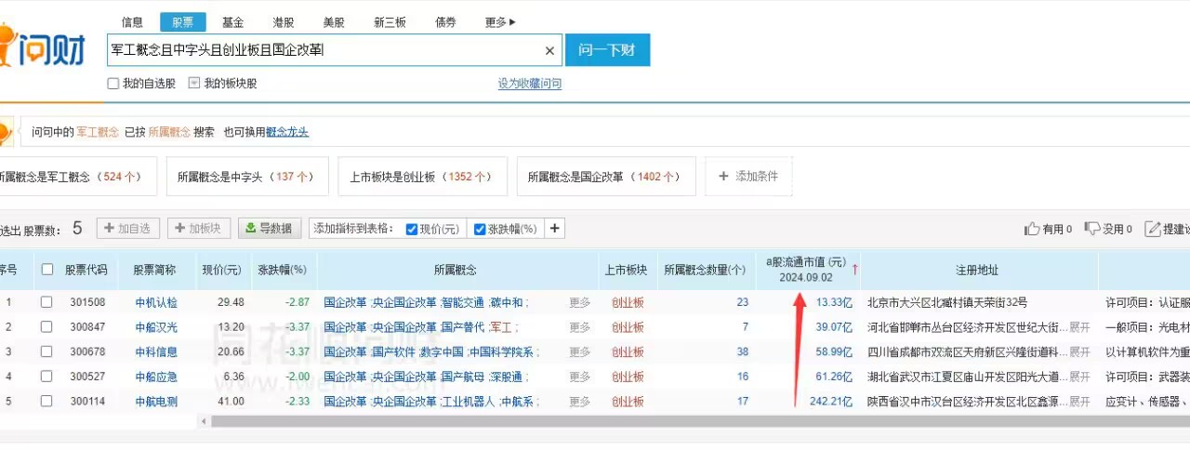Click condition 所属概念是国企改革 (1402个)
The width and height of the screenshot is (1190, 450).
[606, 177]
